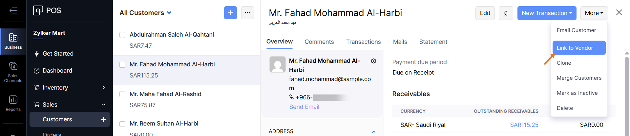Screen dimensions: 630x136
Task: Click the Edit button
Action: coord(485,13)
